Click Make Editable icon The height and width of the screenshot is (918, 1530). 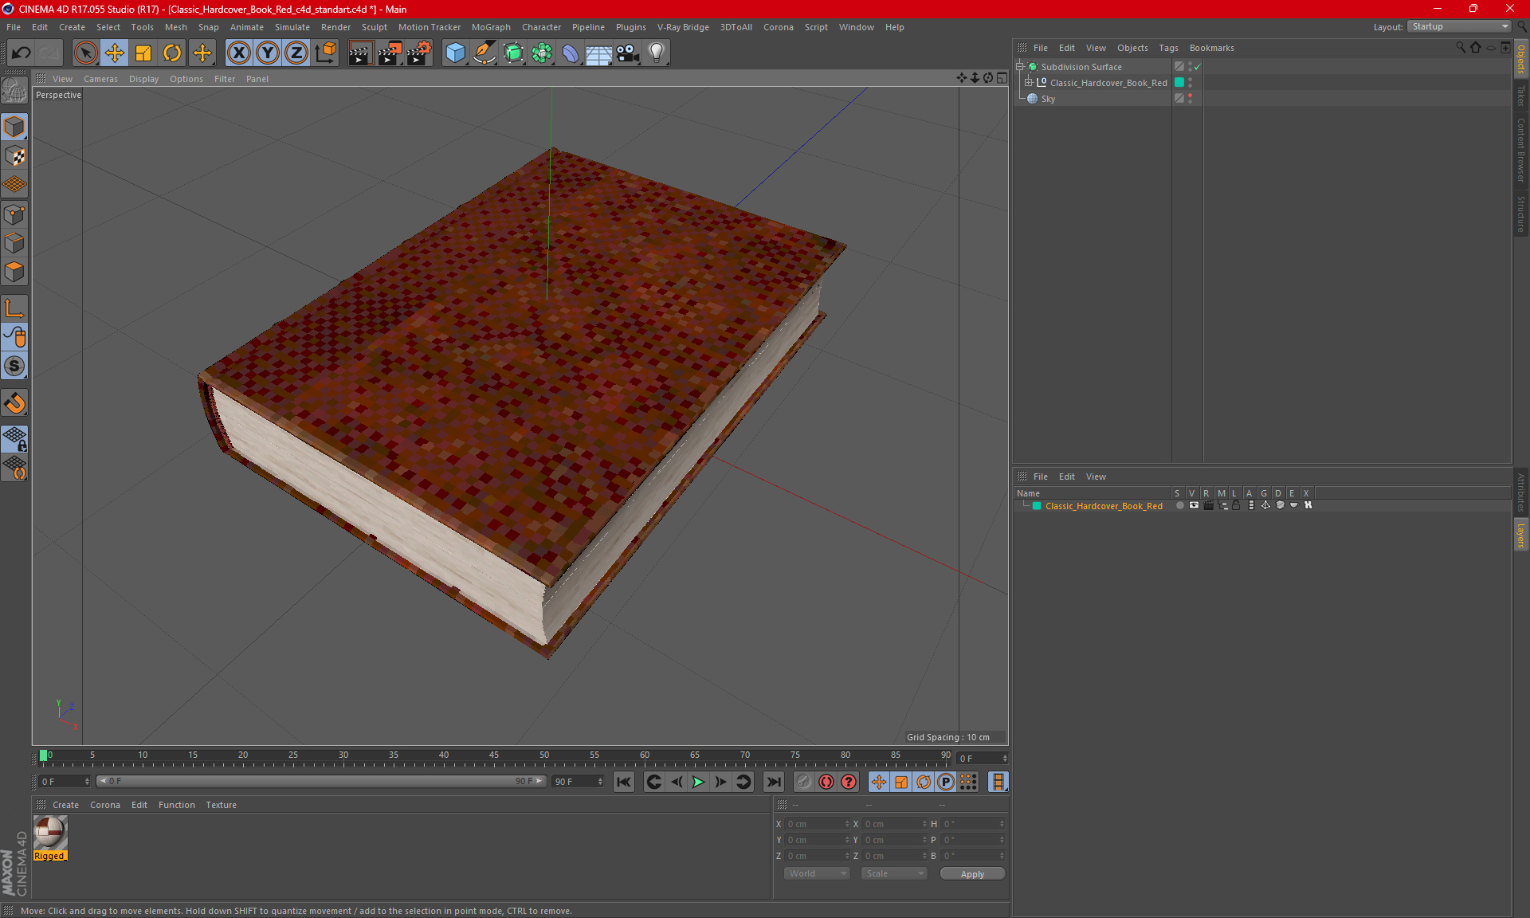[x=14, y=90]
